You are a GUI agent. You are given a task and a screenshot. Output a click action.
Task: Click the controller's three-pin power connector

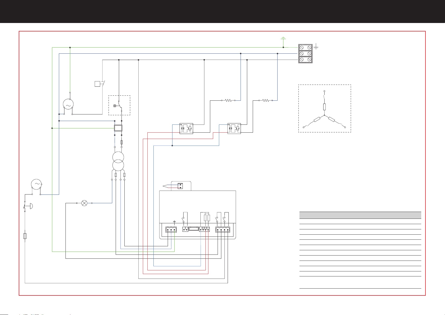tap(171, 230)
